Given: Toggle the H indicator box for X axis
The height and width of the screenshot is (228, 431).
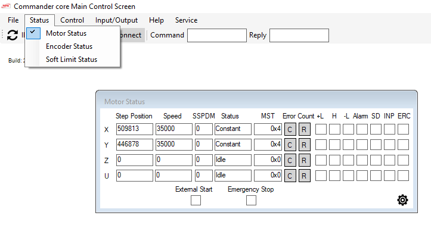Looking at the screenshot, I should coord(334,129).
